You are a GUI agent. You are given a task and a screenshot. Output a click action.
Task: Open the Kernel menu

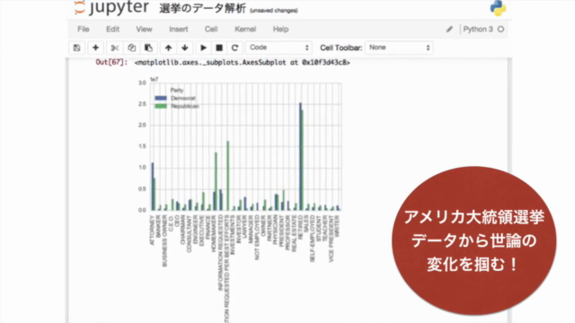(245, 30)
